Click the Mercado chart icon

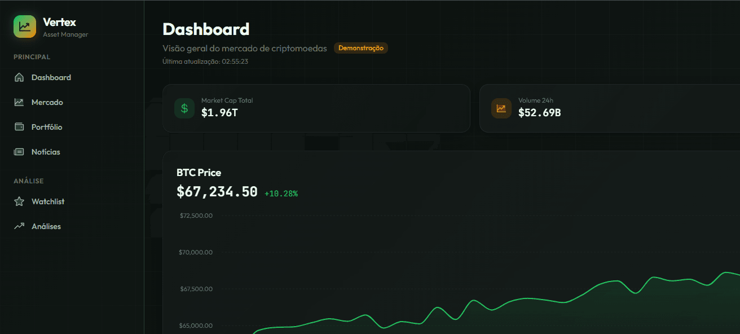[19, 102]
